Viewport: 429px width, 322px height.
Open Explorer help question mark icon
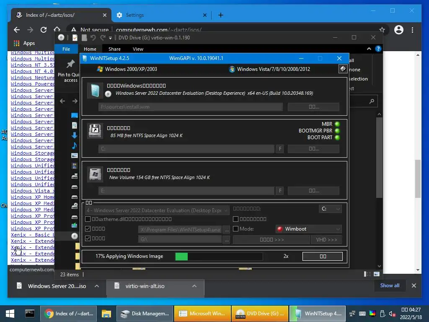(378, 49)
